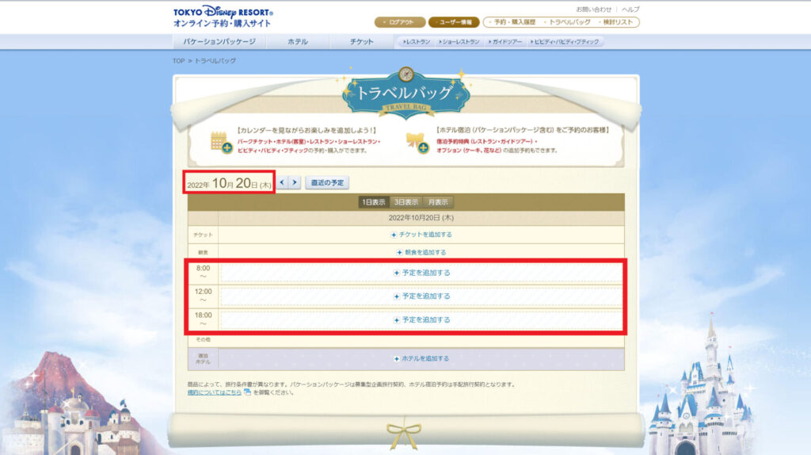This screenshot has width=811, height=455.
Task: Switch to 3日表示 tab
Action: click(x=406, y=202)
